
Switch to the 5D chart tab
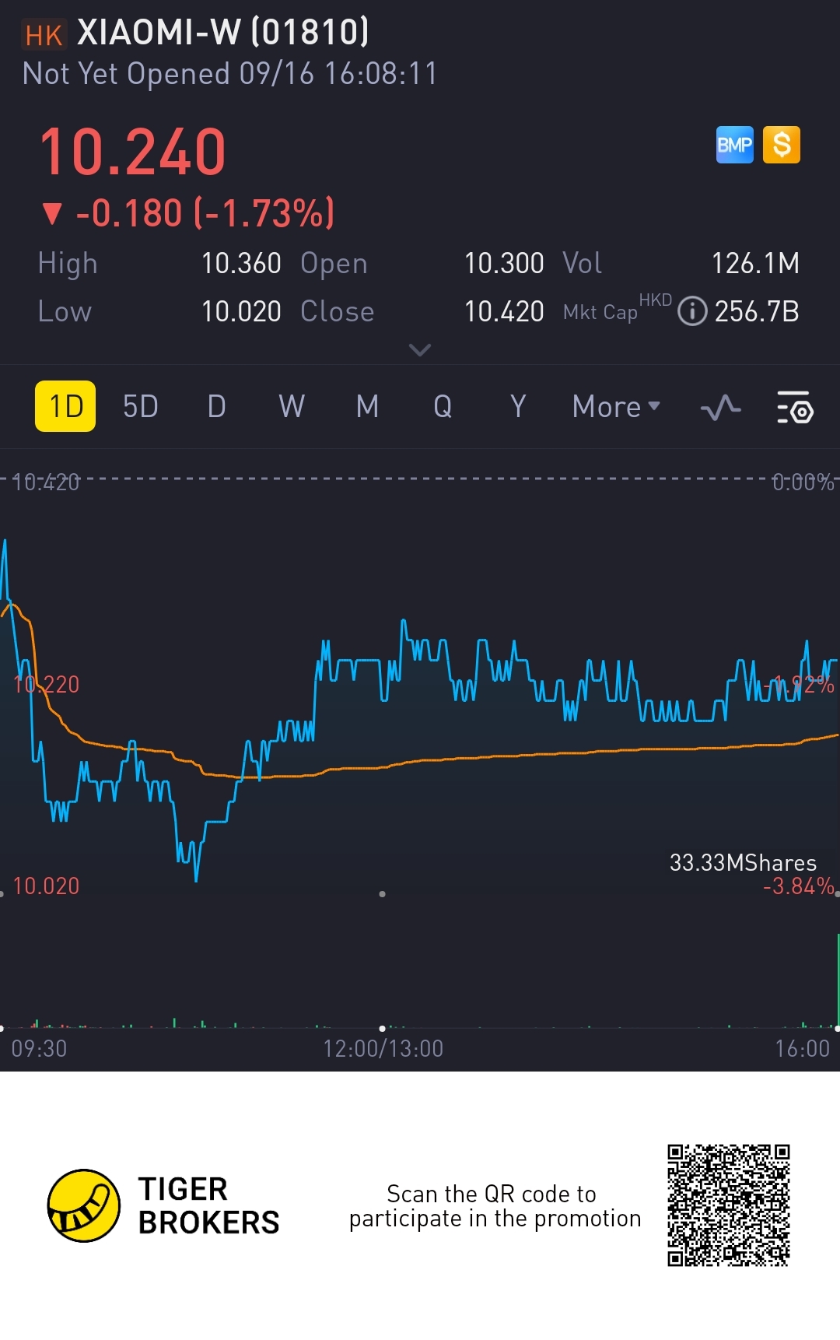tap(141, 406)
